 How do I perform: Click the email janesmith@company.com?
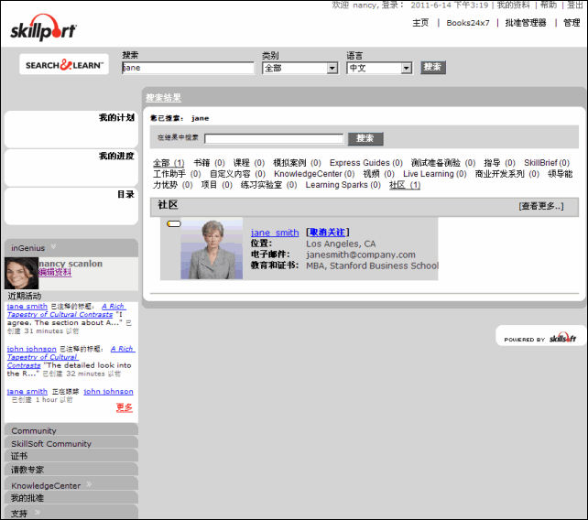click(x=361, y=255)
